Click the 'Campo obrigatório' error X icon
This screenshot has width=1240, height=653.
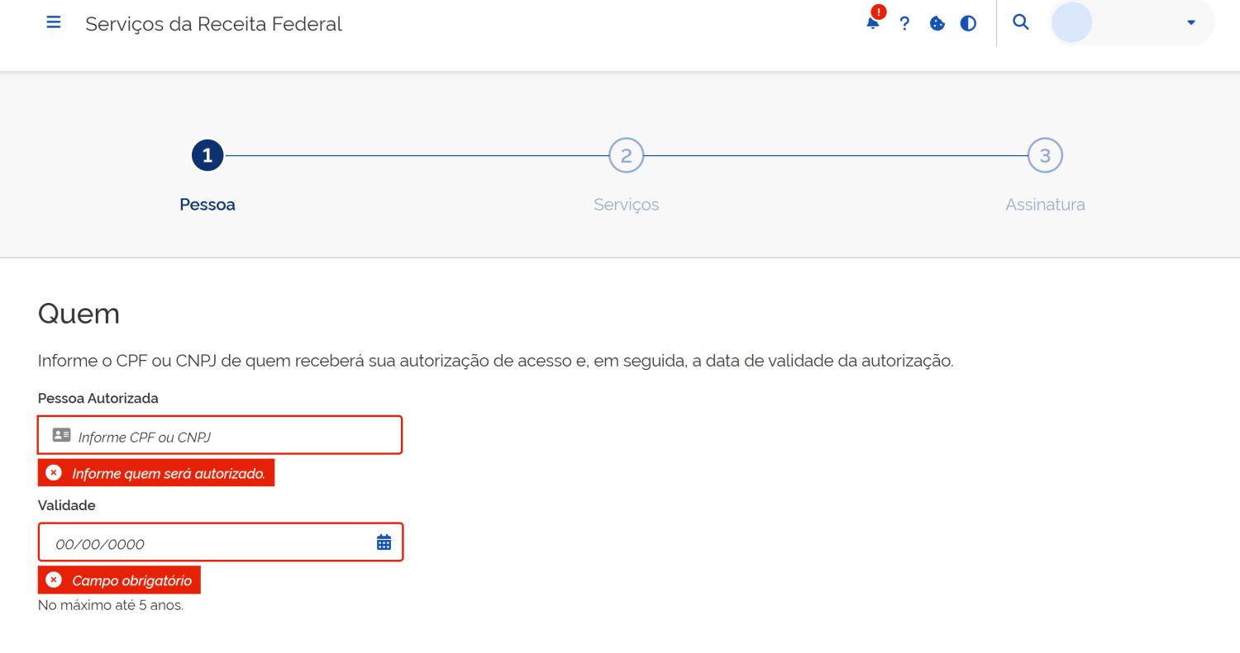click(x=54, y=580)
